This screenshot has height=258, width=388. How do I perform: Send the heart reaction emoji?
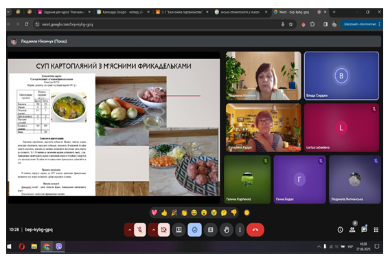[154, 213]
